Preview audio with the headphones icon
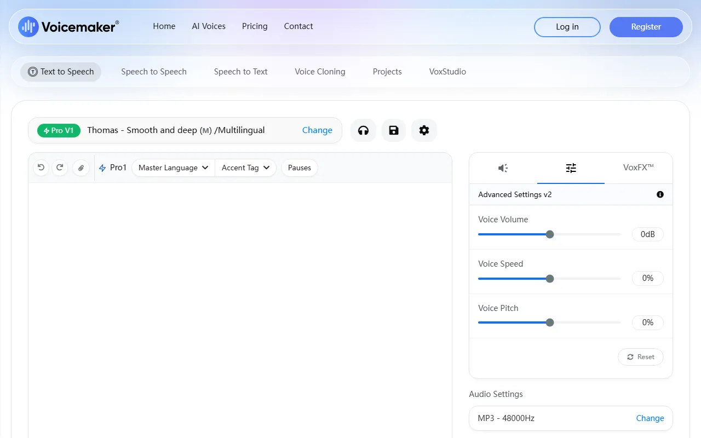The image size is (701, 438). click(363, 130)
